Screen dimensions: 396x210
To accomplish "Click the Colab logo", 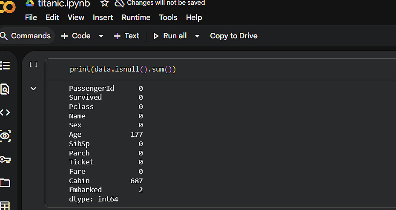I will [7, 6].
